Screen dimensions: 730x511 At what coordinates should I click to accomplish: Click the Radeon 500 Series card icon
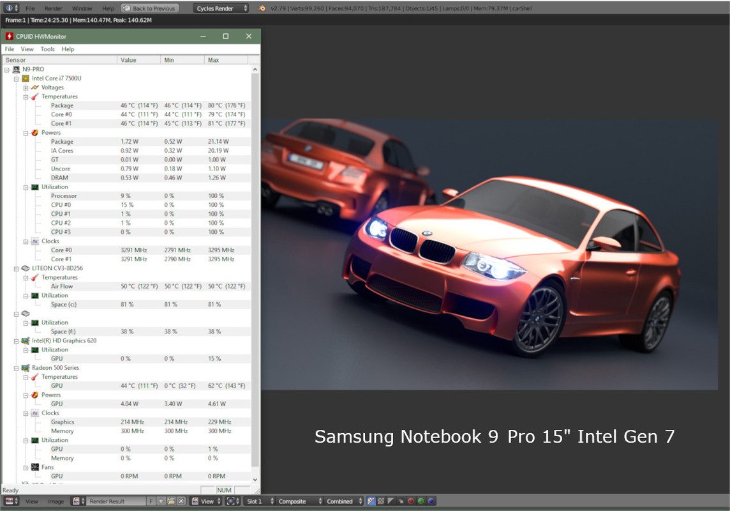pos(26,367)
